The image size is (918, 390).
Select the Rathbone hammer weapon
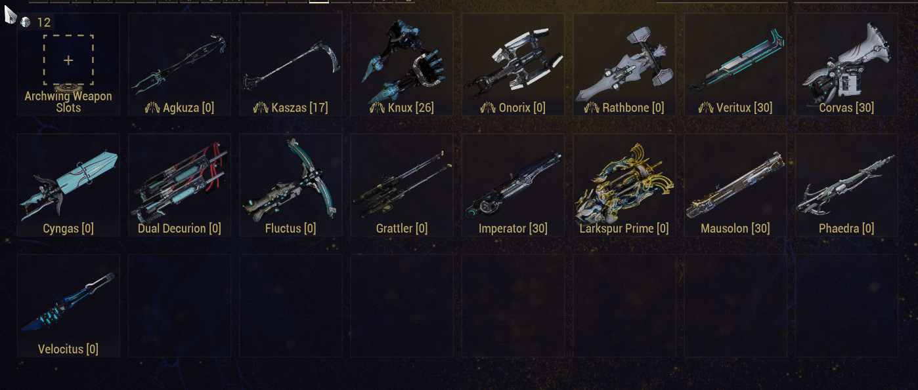click(624, 64)
